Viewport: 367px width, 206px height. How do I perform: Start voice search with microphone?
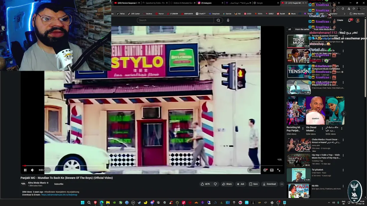tap(228, 20)
